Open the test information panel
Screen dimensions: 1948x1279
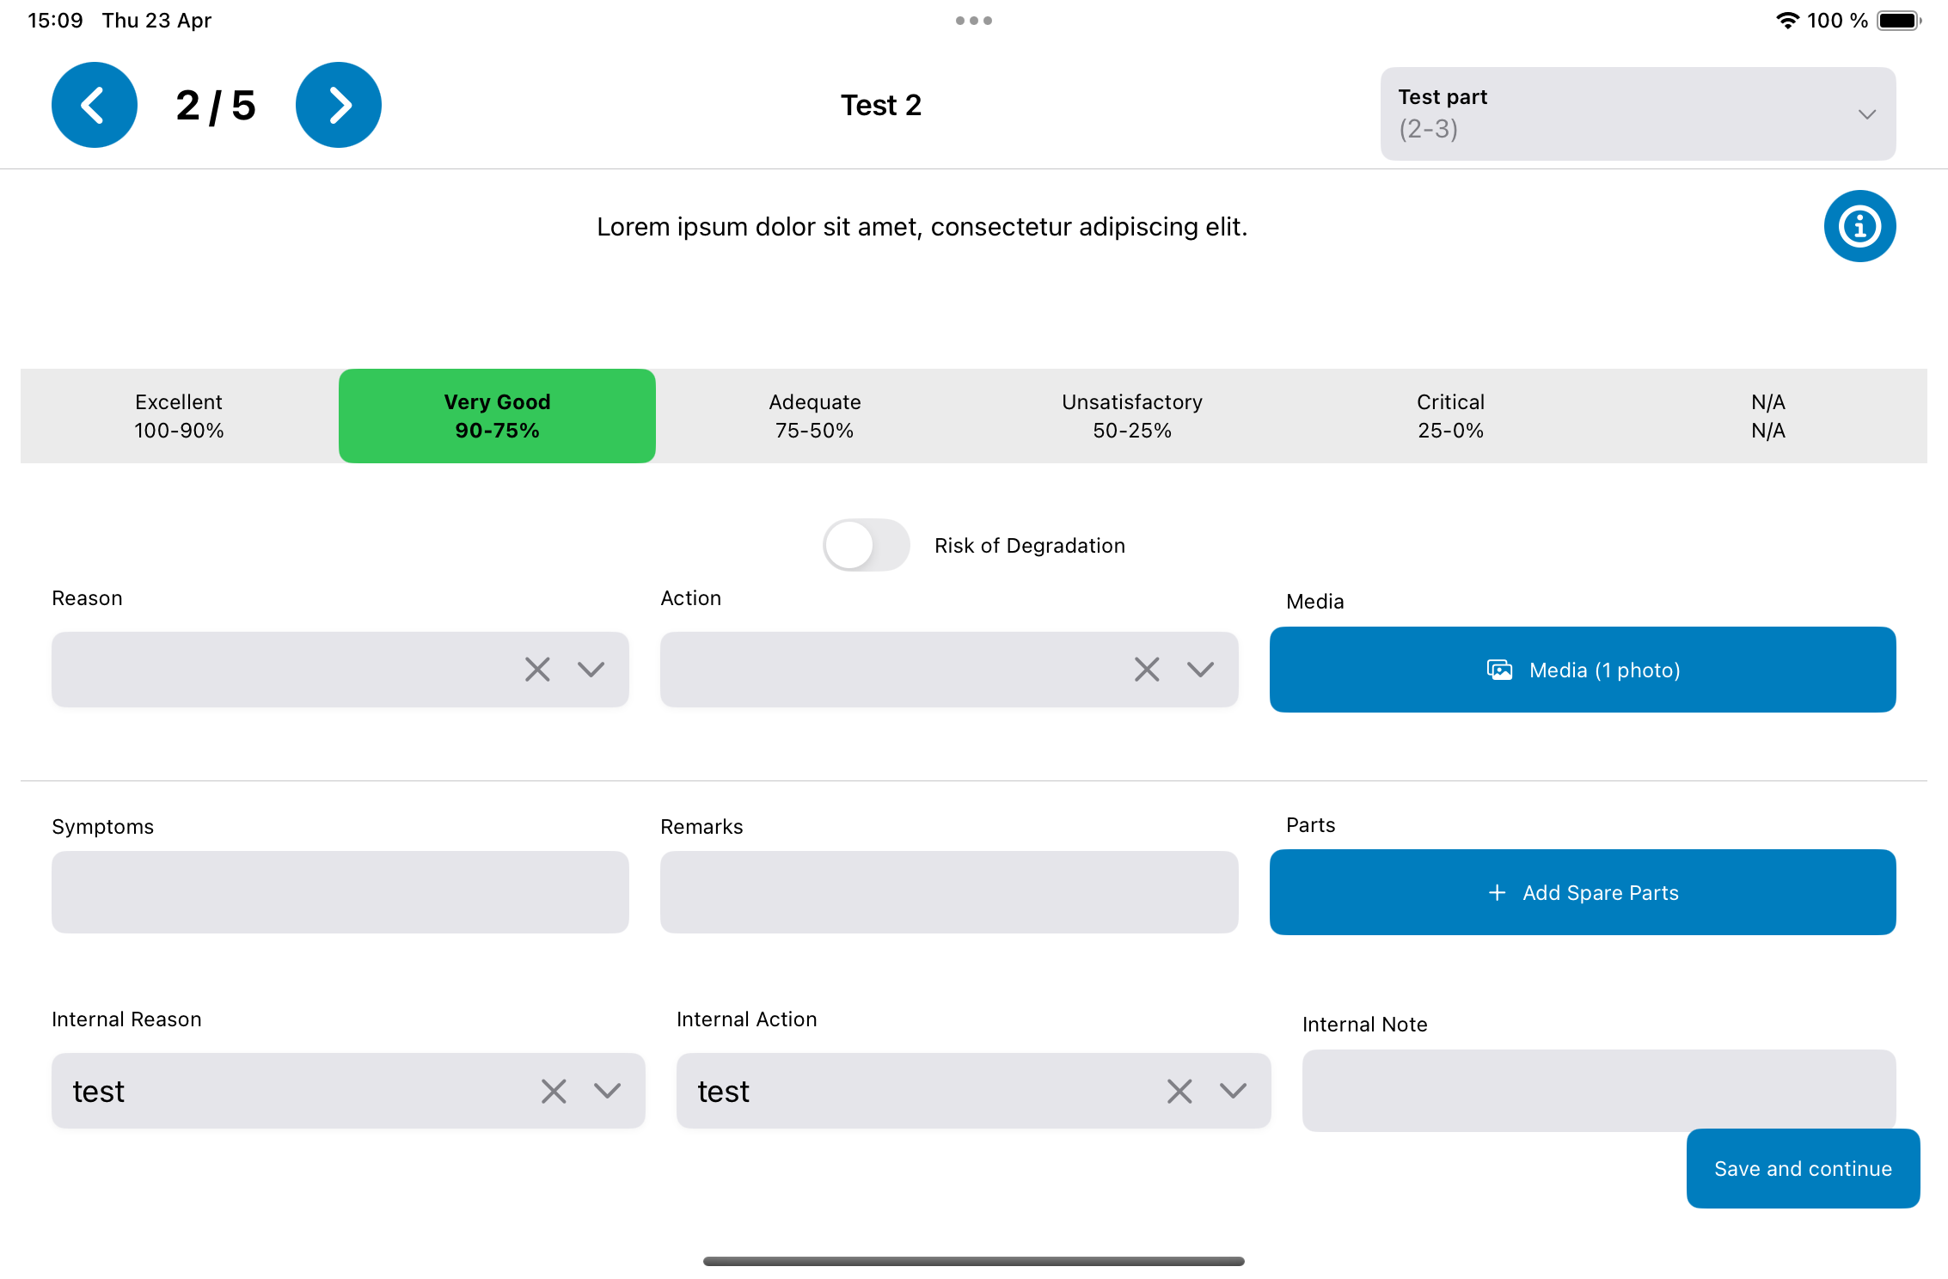click(1859, 226)
